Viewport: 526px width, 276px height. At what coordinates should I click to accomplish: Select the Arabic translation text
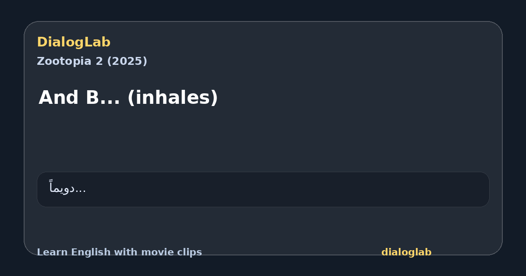coord(68,188)
